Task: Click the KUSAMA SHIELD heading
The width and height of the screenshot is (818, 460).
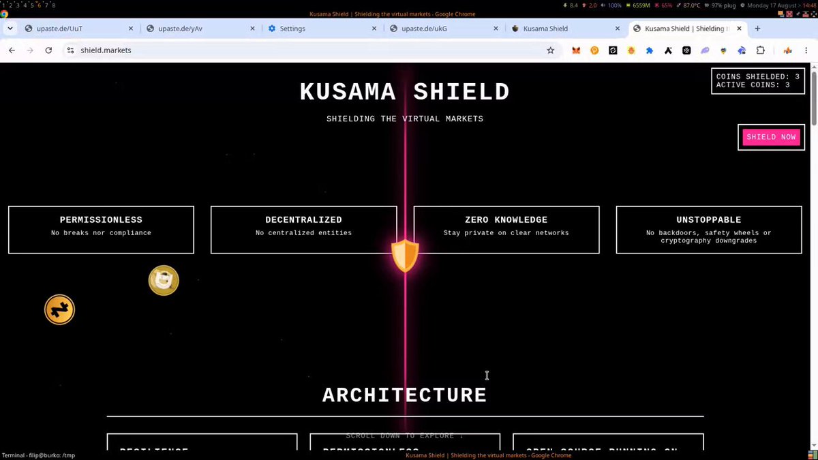Action: coord(405,92)
